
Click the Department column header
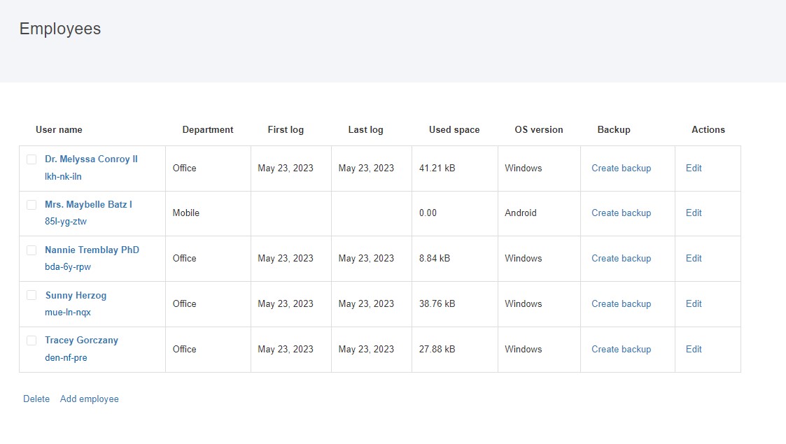coord(208,129)
